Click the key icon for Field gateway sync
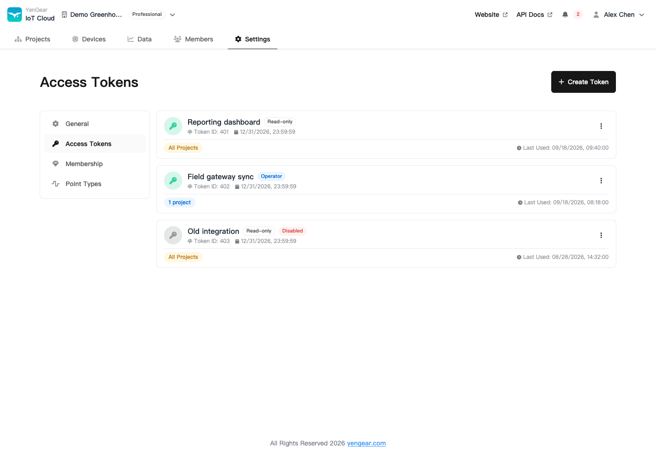Image resolution: width=656 pixels, height=455 pixels. (x=173, y=181)
